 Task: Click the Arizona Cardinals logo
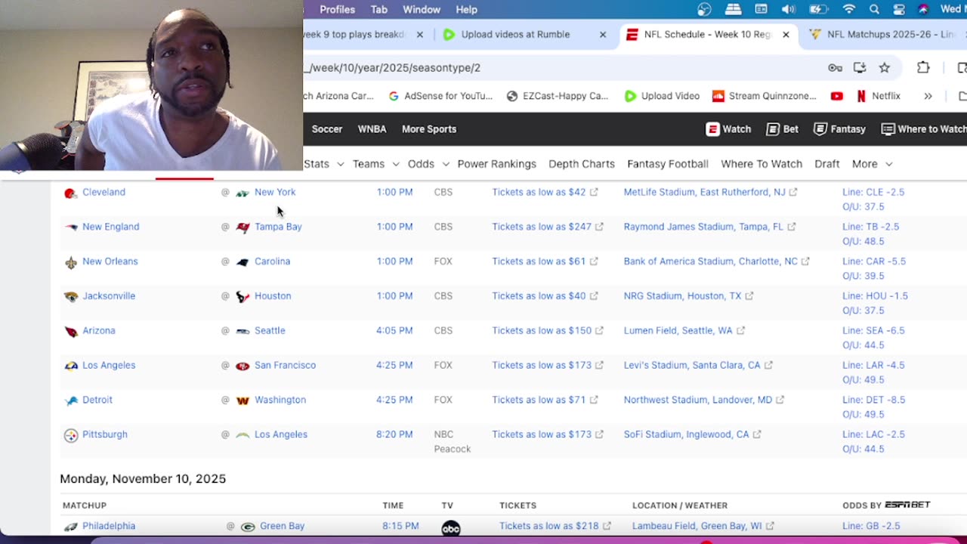(70, 332)
